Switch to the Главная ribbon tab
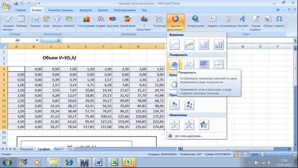Viewport: 298px width, 168px height. 21,10
